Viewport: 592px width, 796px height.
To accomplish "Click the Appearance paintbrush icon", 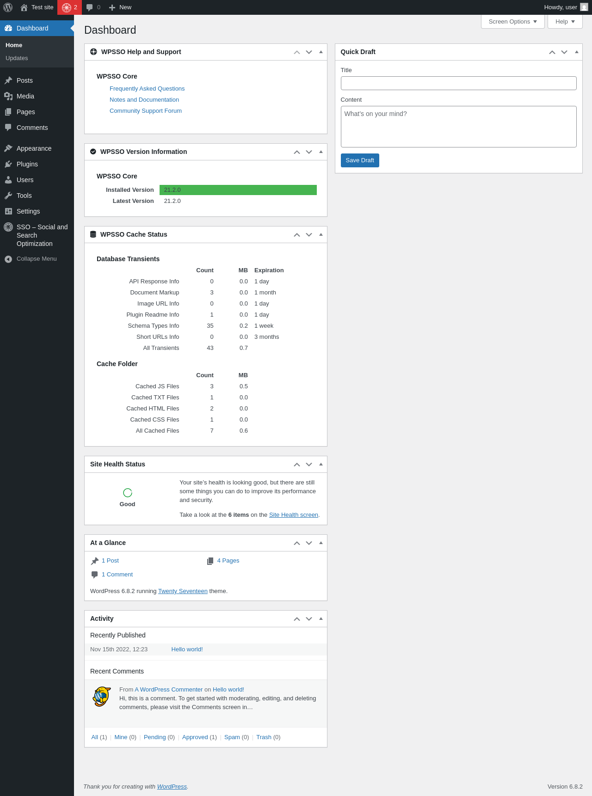I will [8, 148].
